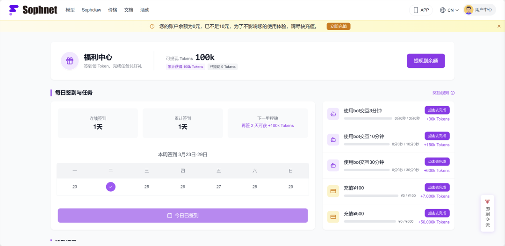Click the user avatar icon

pos(469,10)
